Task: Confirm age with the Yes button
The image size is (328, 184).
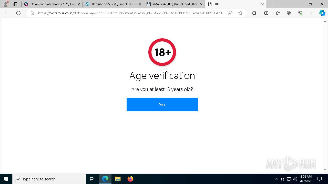Action: 162,105
